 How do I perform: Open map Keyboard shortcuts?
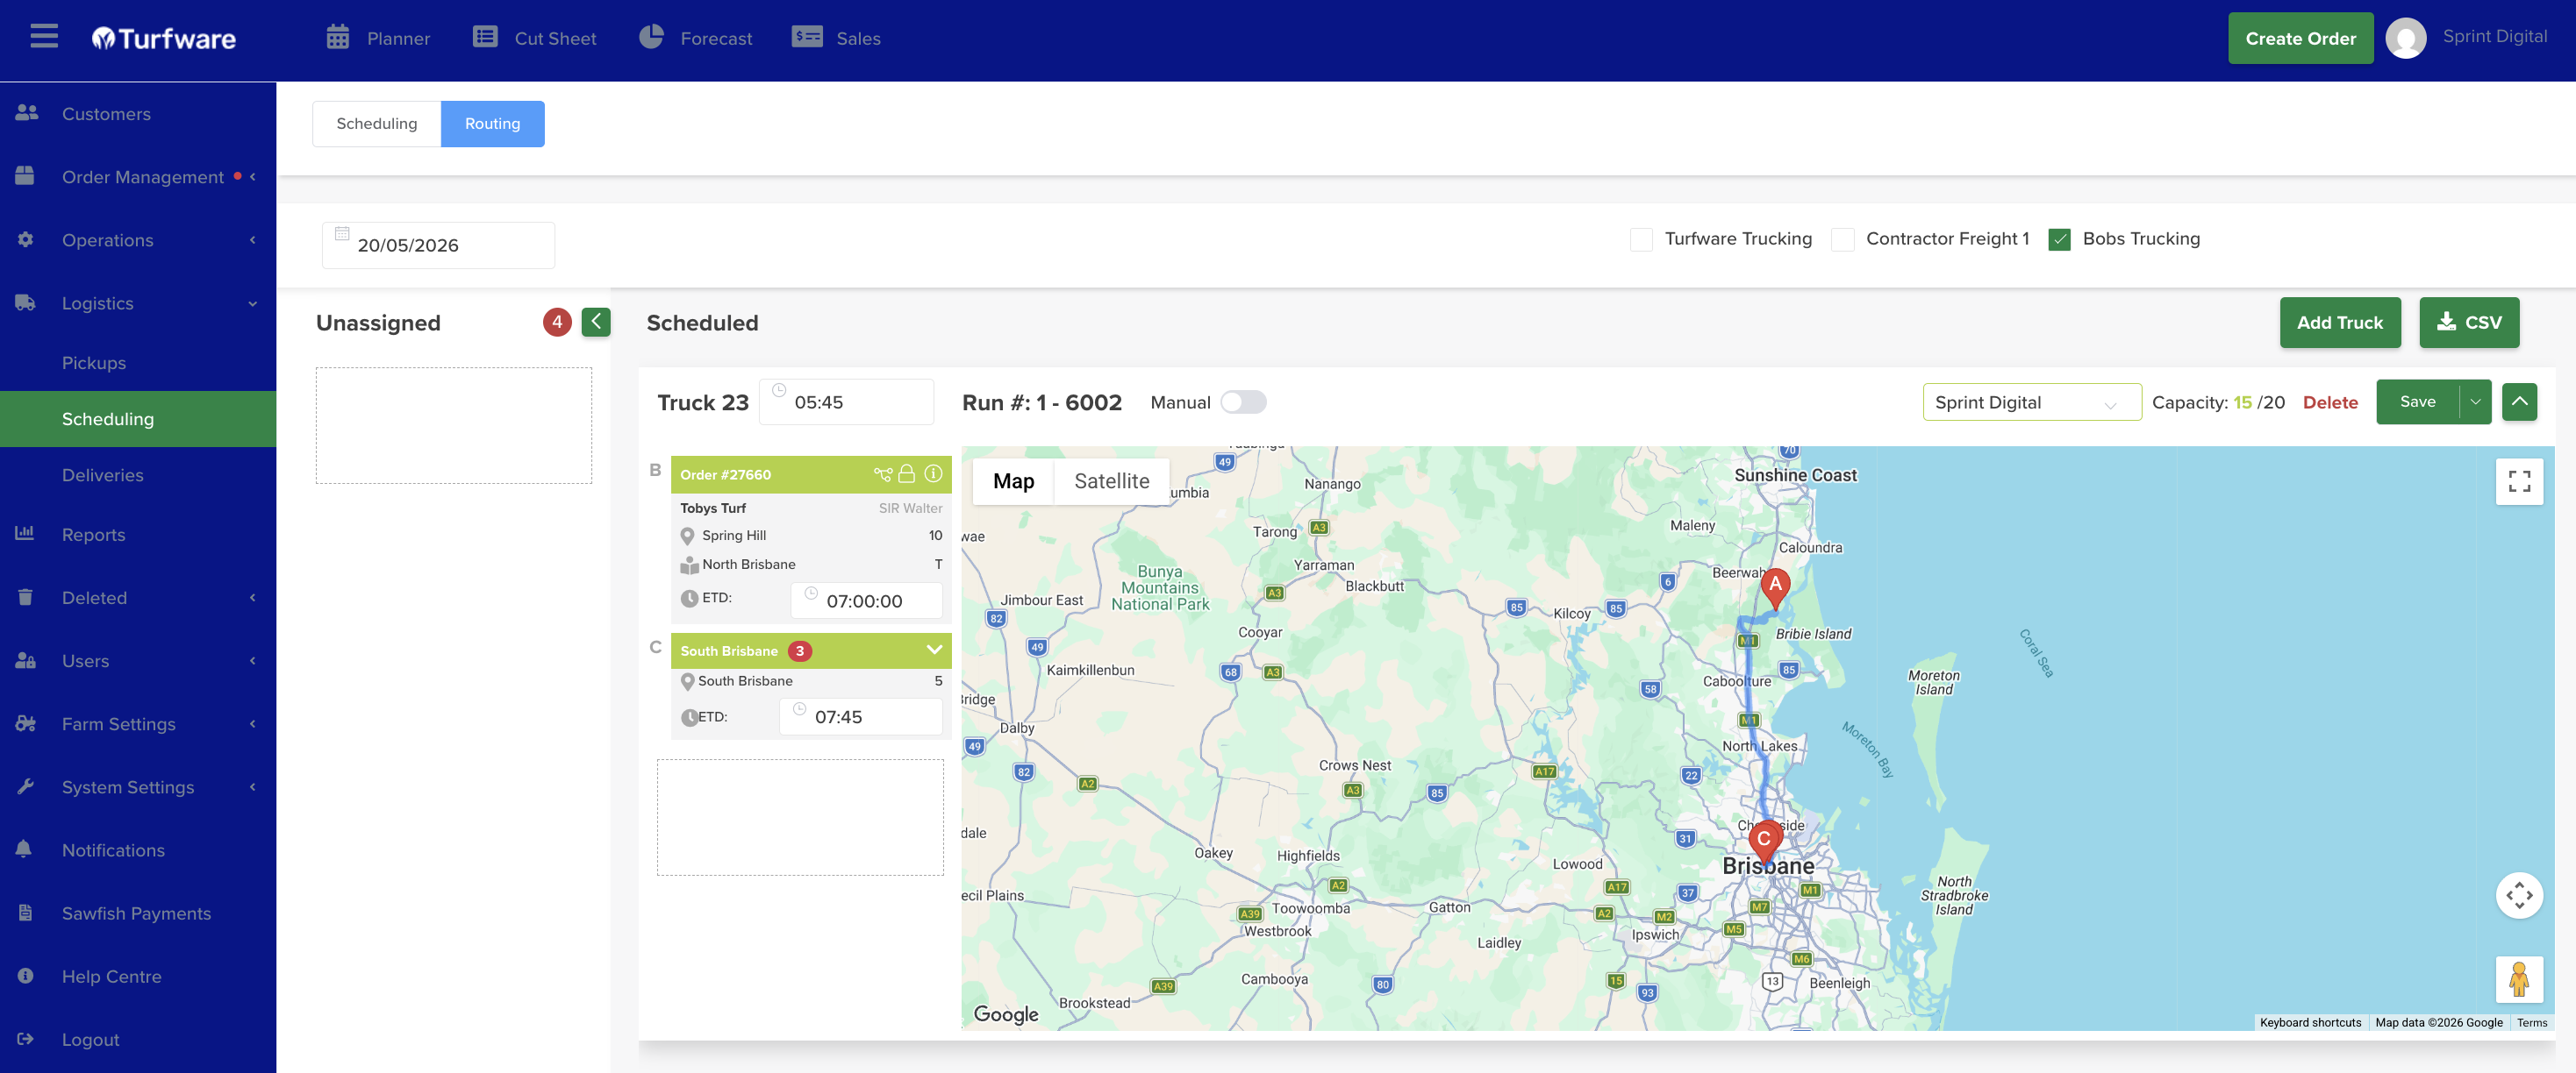coord(2309,1022)
